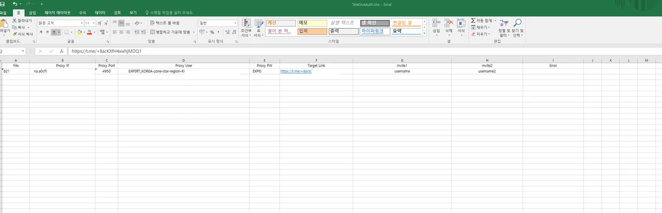Switch to the Insert (삽입) tab
662x213 pixels.
click(x=33, y=13)
